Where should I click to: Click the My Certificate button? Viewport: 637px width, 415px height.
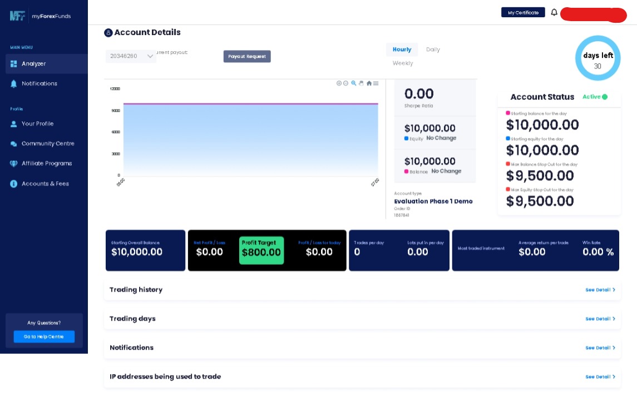point(523,13)
